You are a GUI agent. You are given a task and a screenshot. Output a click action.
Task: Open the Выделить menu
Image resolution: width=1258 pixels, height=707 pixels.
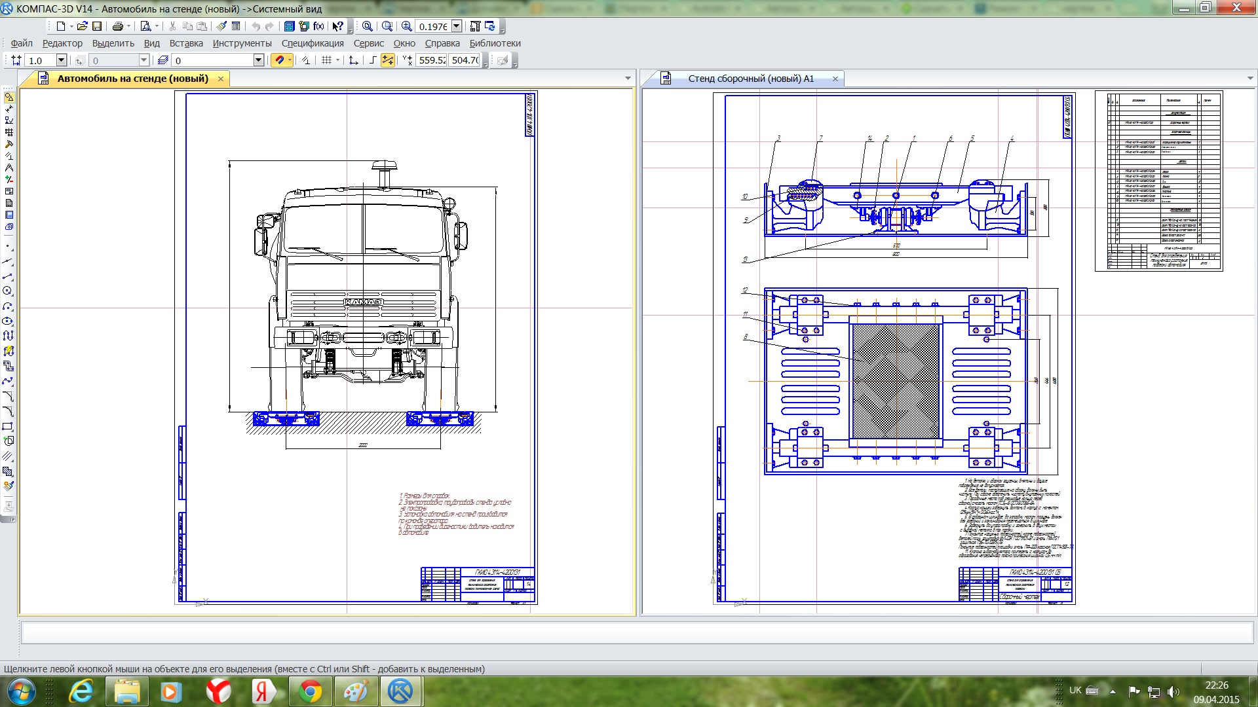pyautogui.click(x=113, y=43)
